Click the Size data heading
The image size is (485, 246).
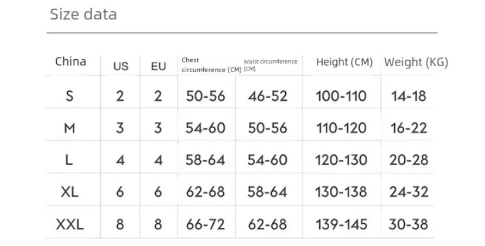click(84, 14)
